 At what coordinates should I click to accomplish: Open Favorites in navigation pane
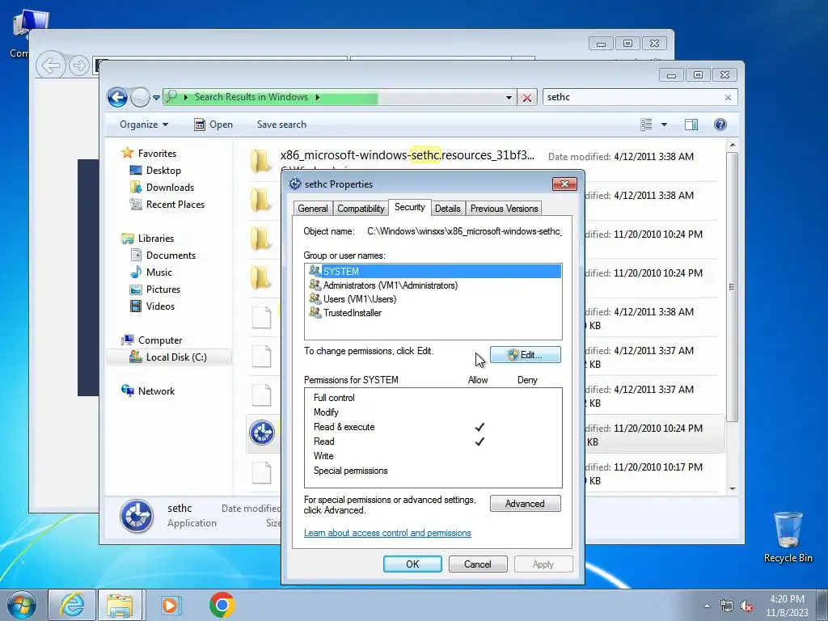[149, 153]
